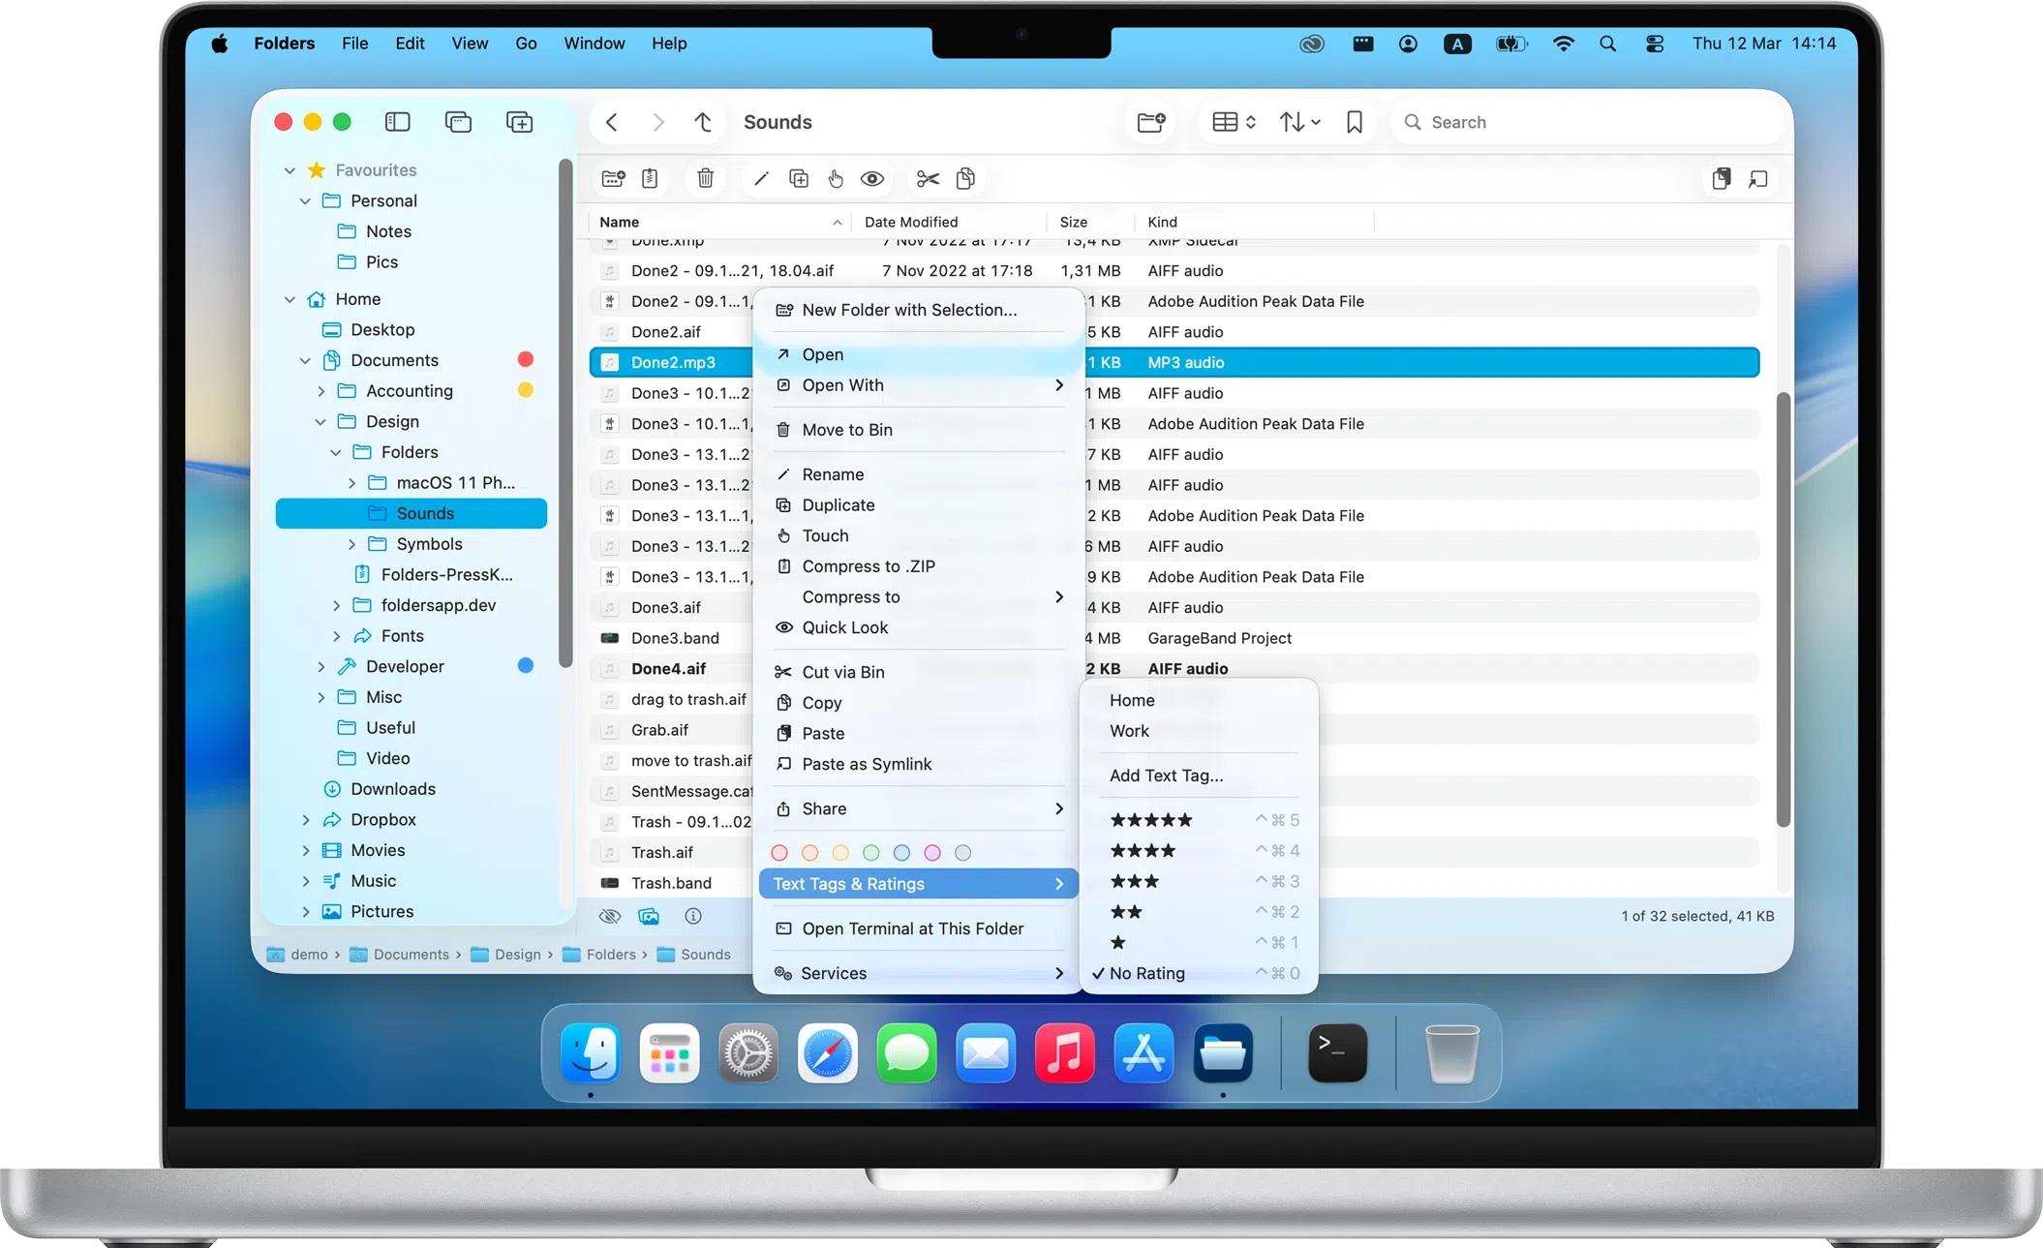
Task: Select the No Rating checked option
Action: pos(1198,973)
